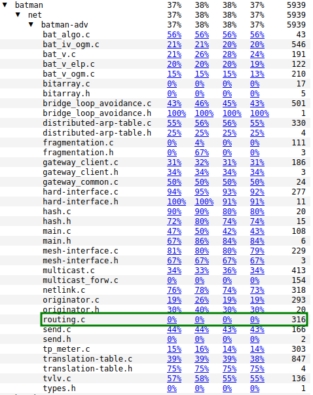Select the send.c file name

point(57,329)
